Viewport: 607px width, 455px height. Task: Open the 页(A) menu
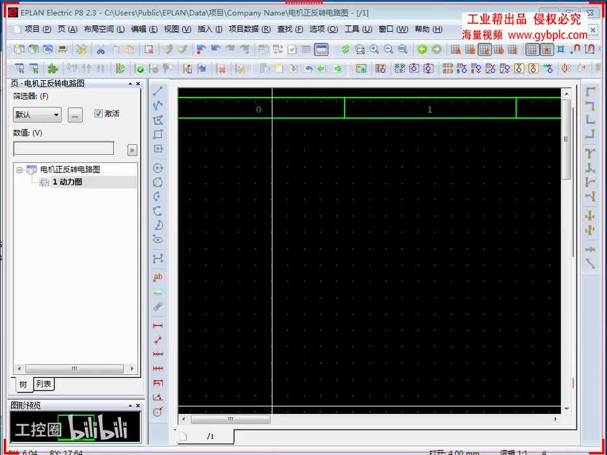pyautogui.click(x=68, y=29)
